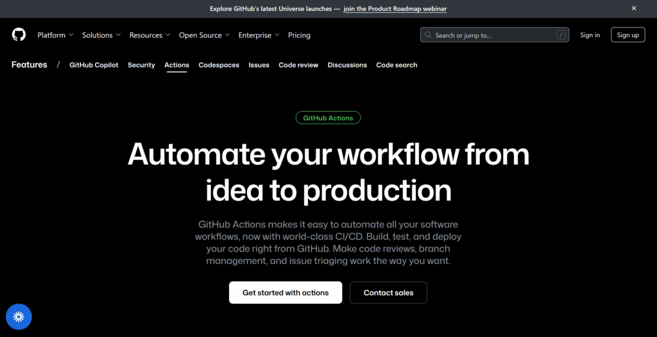This screenshot has height=337, width=657.
Task: Open join the Product Roadmap webinar link
Action: pyautogui.click(x=395, y=9)
